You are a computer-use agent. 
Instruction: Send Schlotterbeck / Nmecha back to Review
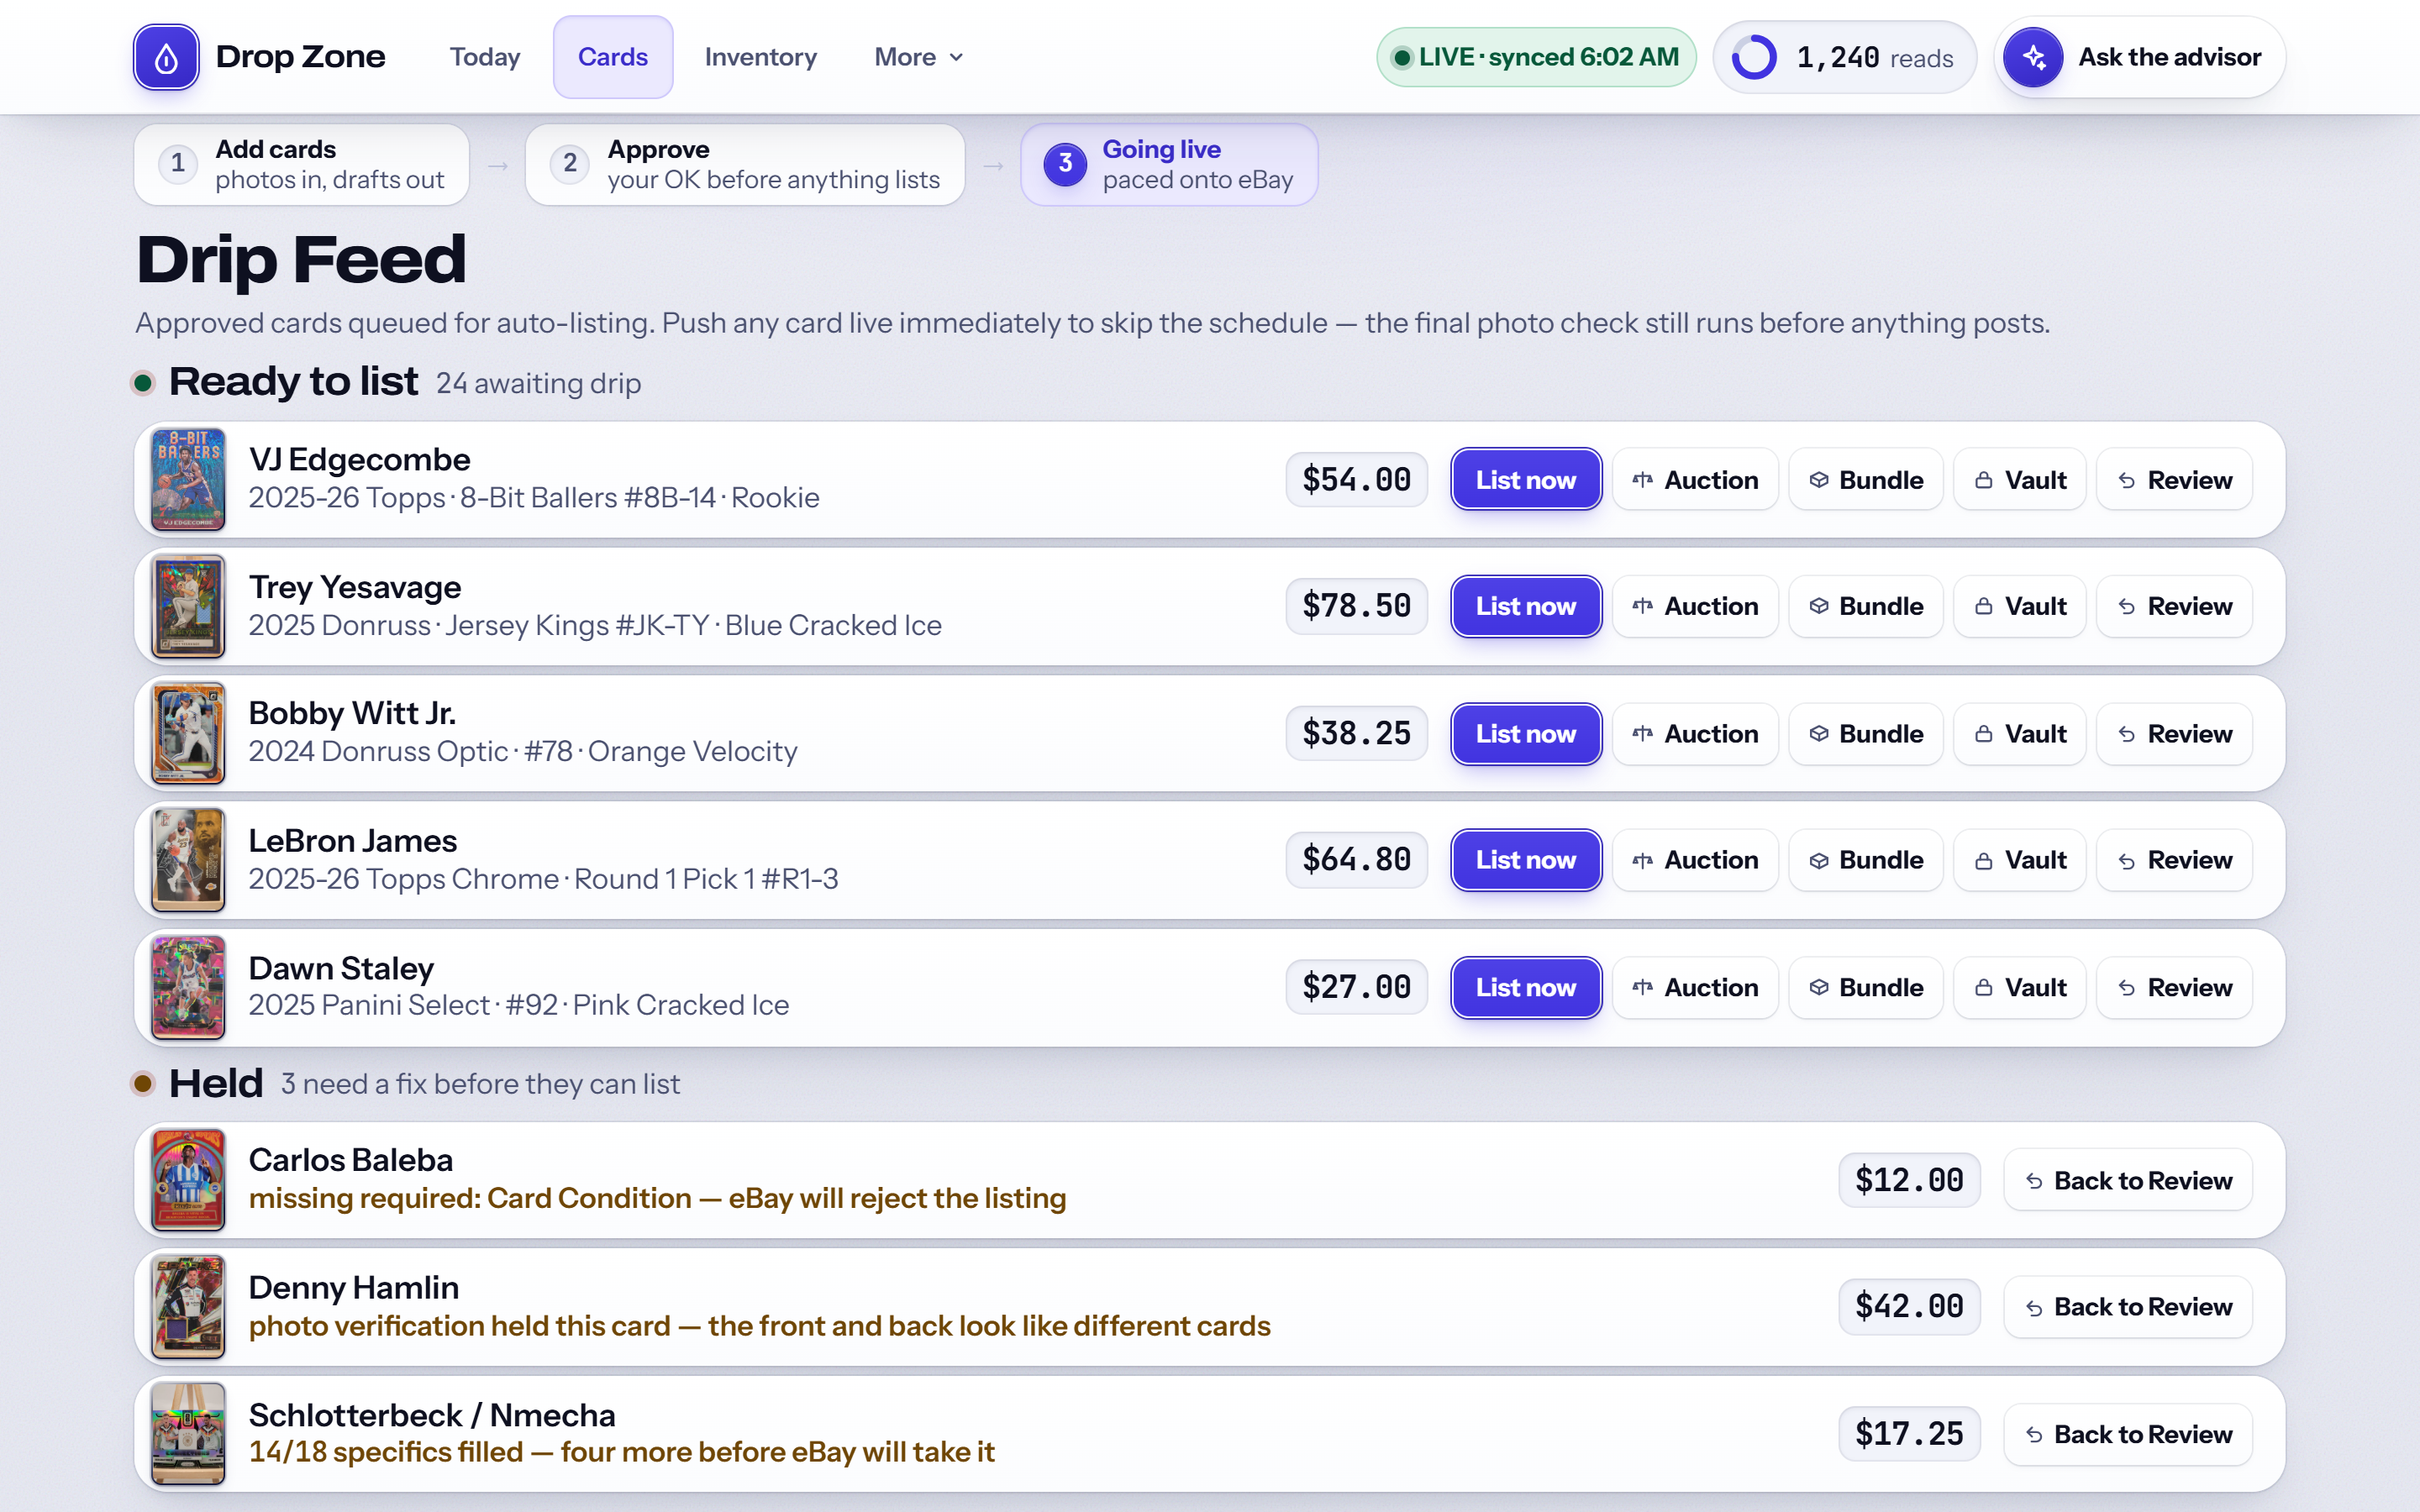(2128, 1434)
